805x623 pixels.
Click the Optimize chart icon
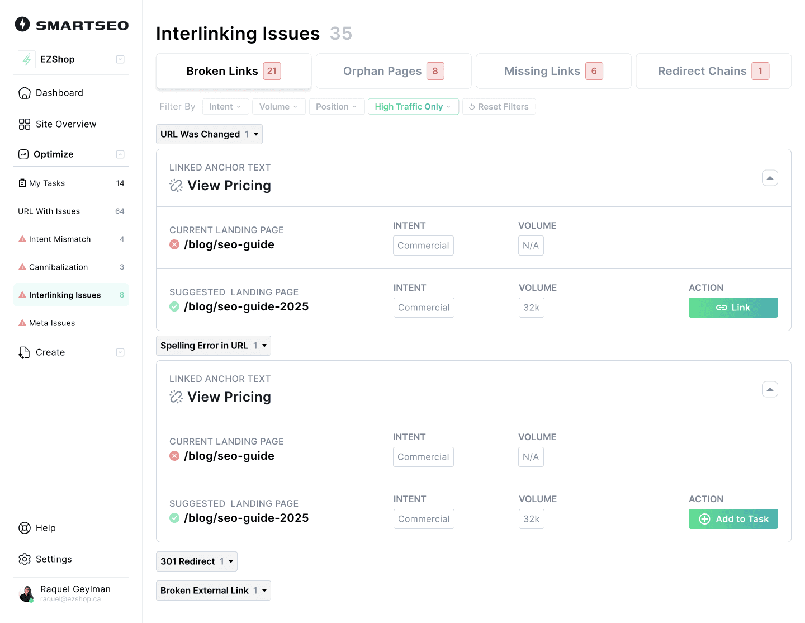click(x=23, y=154)
